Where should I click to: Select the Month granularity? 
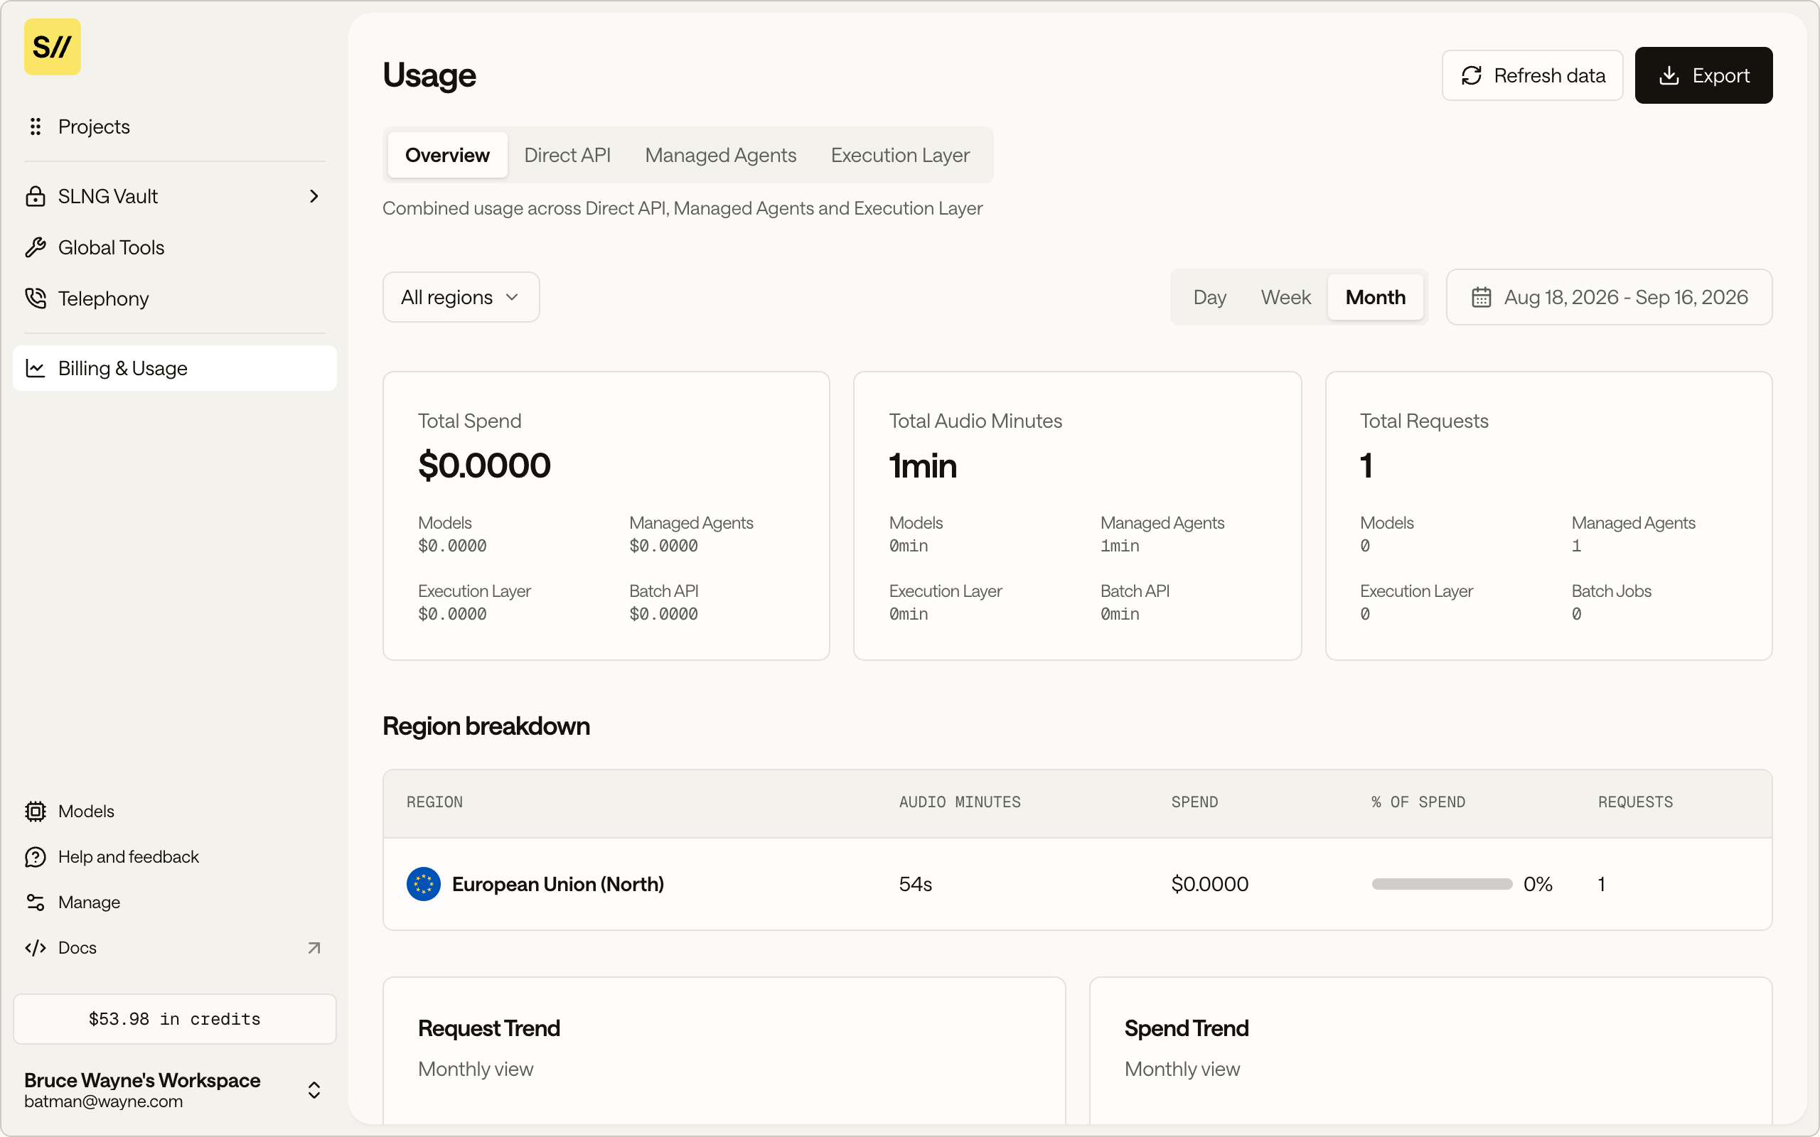pyautogui.click(x=1376, y=297)
